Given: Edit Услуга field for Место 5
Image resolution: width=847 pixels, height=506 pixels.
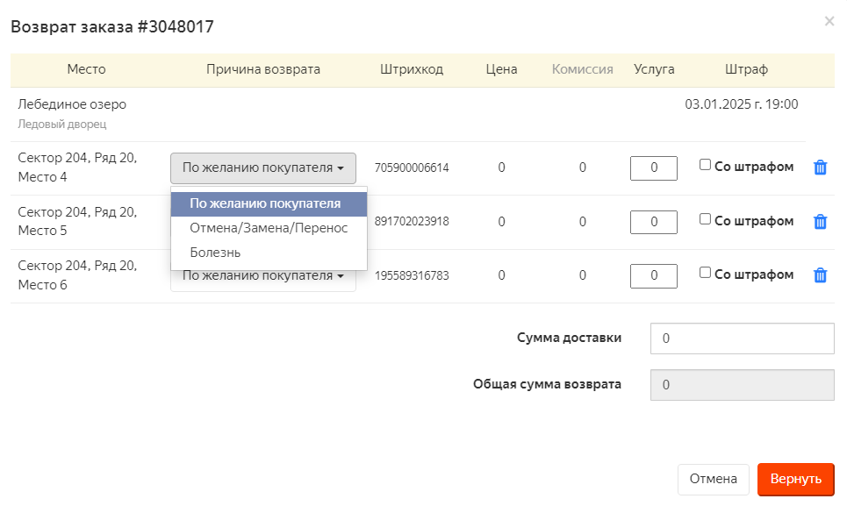Looking at the screenshot, I should click(x=654, y=222).
